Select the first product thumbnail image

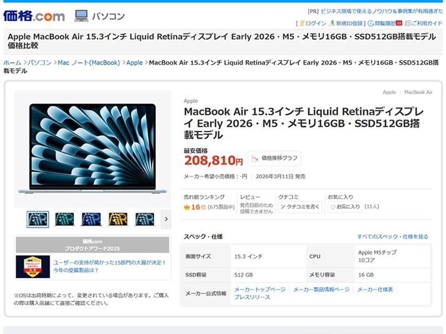(x=37, y=219)
